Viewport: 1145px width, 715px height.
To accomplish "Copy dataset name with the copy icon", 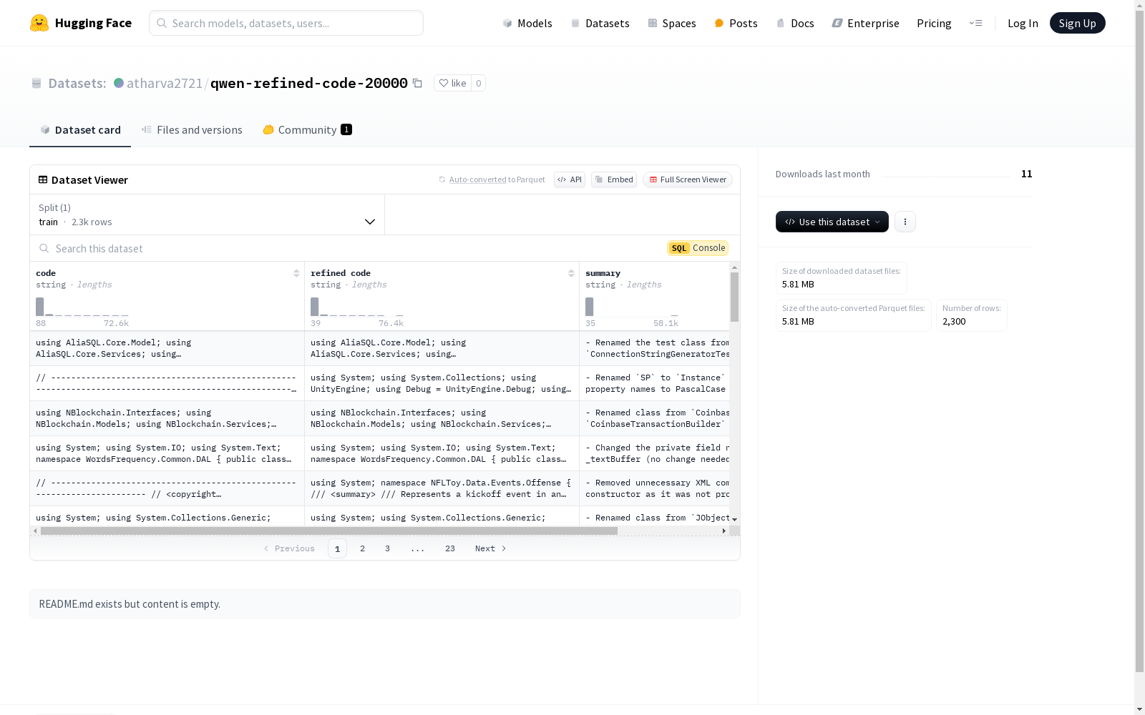I will click(x=417, y=83).
